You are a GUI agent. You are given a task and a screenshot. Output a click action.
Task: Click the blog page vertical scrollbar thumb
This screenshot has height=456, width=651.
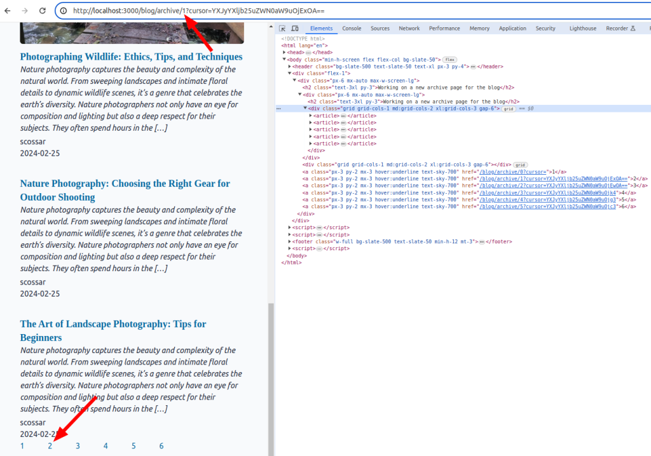coord(271,379)
